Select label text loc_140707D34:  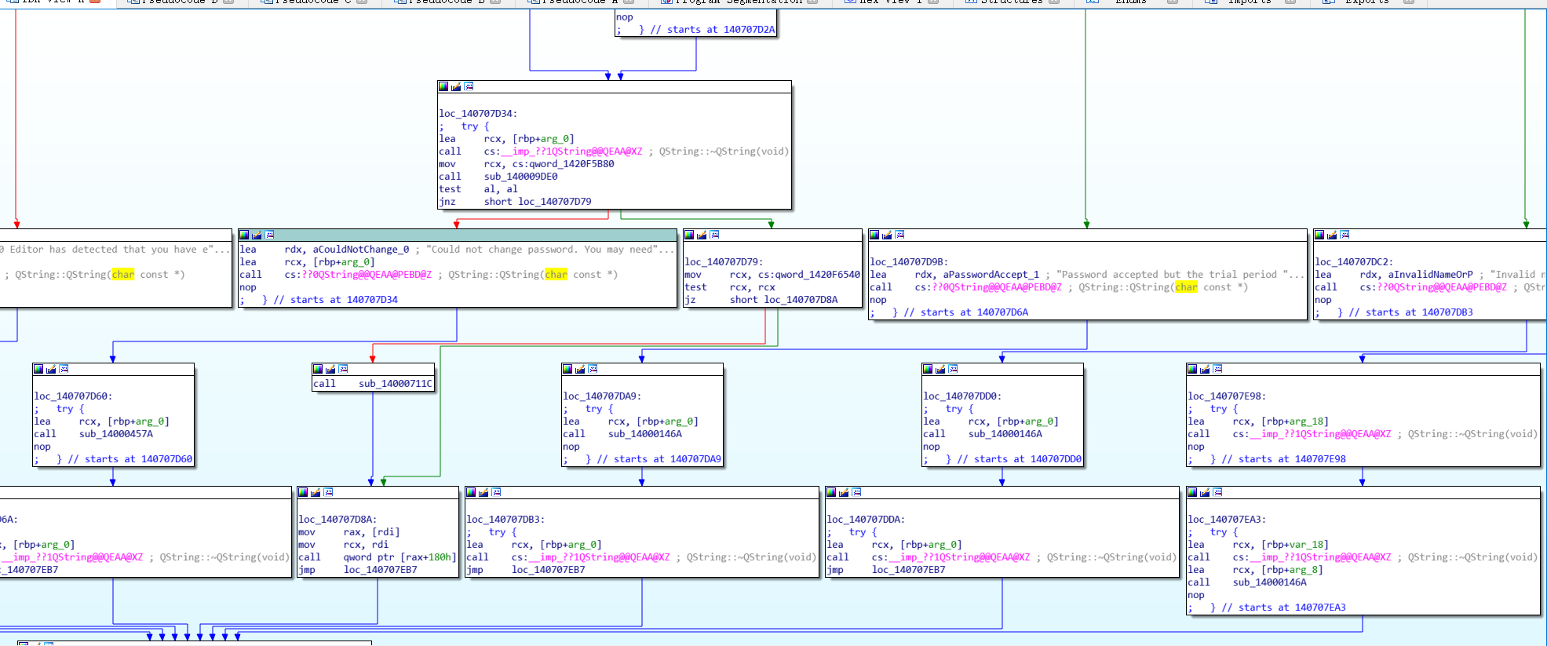click(478, 114)
